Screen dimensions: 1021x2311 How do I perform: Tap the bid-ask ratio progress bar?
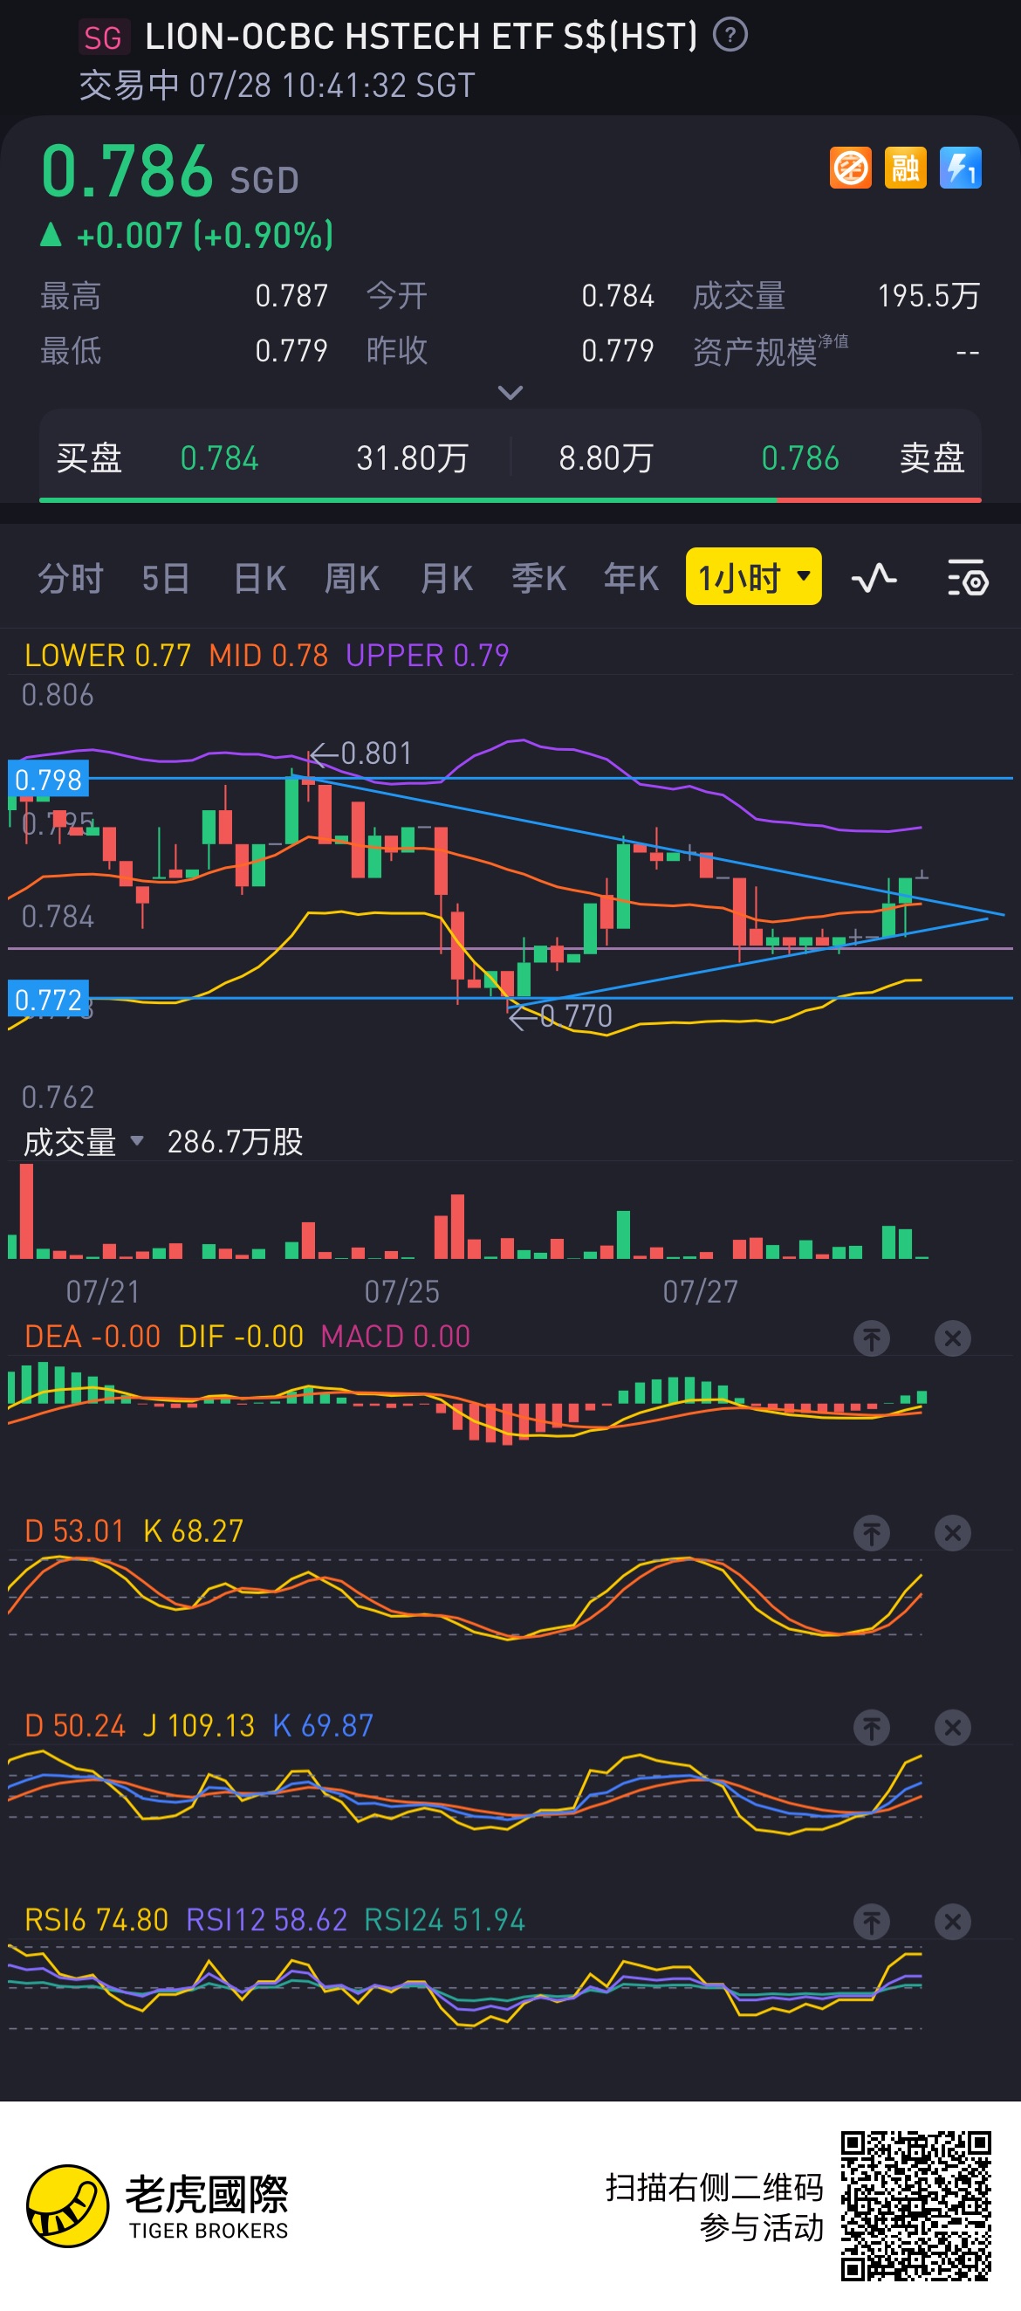510,499
